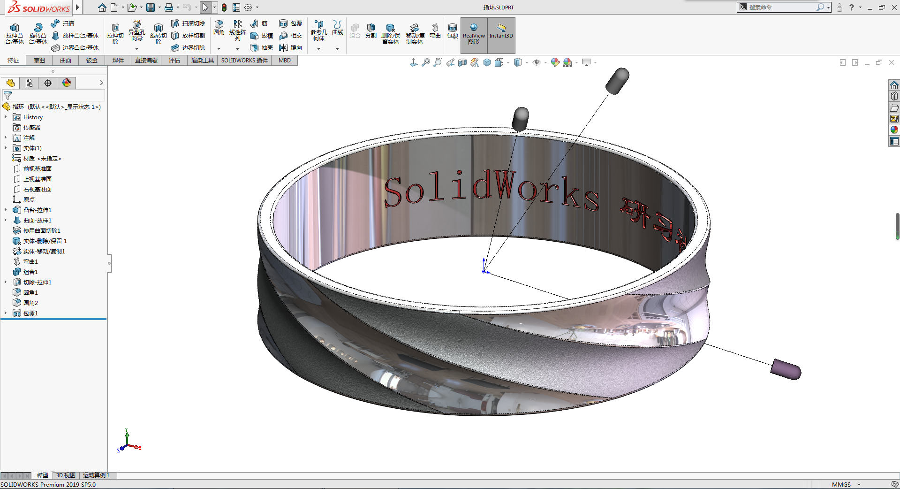Image resolution: width=900 pixels, height=489 pixels.
Task: Open the 异型孔向导 hole wizard
Action: [x=136, y=31]
